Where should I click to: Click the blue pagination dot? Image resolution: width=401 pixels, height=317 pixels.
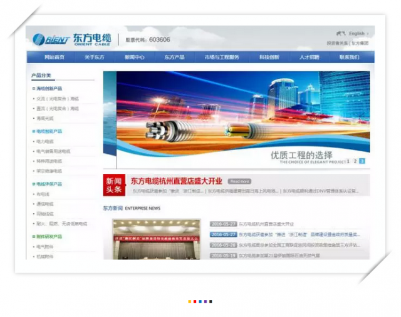tap(200, 302)
